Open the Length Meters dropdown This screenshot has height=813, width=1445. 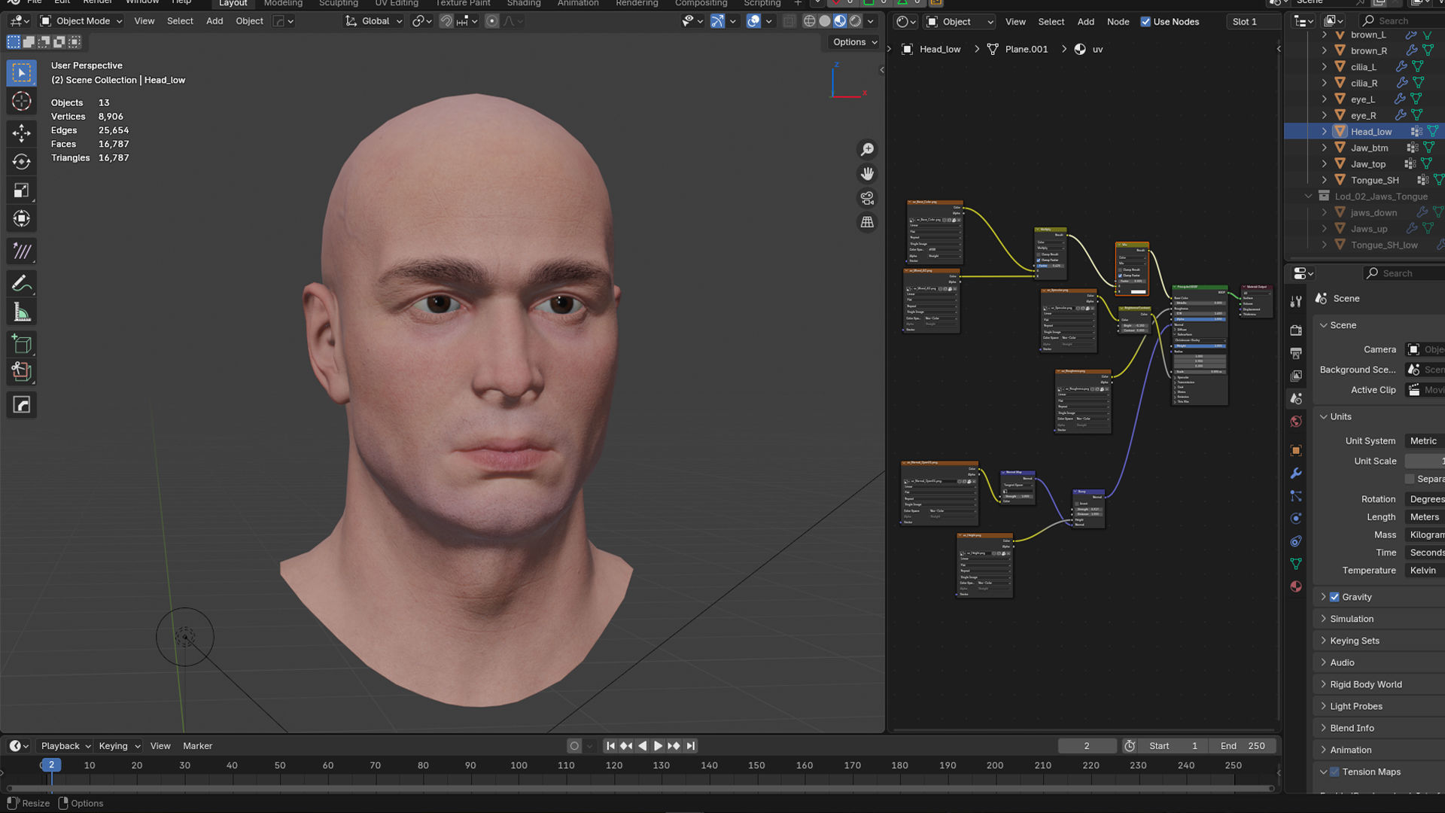pos(1424,517)
